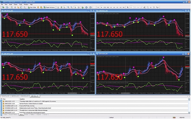Select the M15 timeframe button
The width and height of the screenshot is (191, 119).
tap(105, 7)
